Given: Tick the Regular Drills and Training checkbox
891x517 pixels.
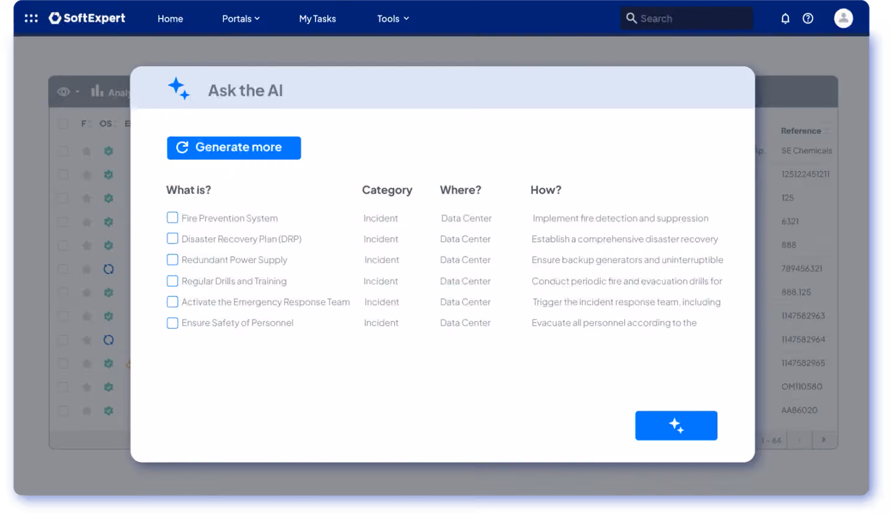Looking at the screenshot, I should (x=173, y=281).
